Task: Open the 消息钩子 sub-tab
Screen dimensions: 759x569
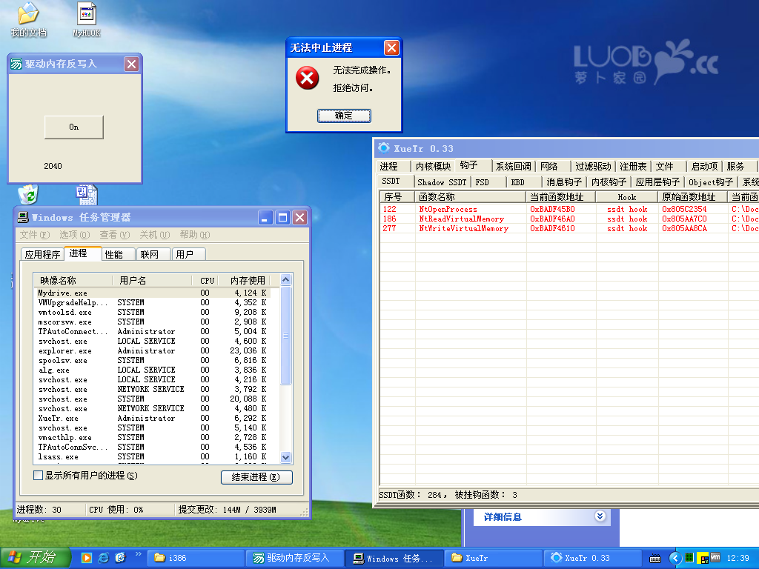Action: point(564,182)
